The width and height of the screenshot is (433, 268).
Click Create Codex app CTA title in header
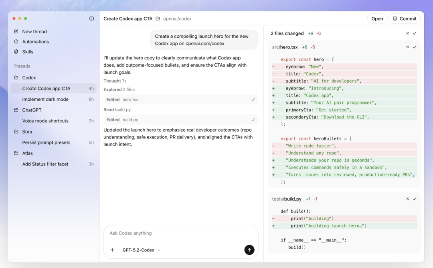click(x=128, y=18)
